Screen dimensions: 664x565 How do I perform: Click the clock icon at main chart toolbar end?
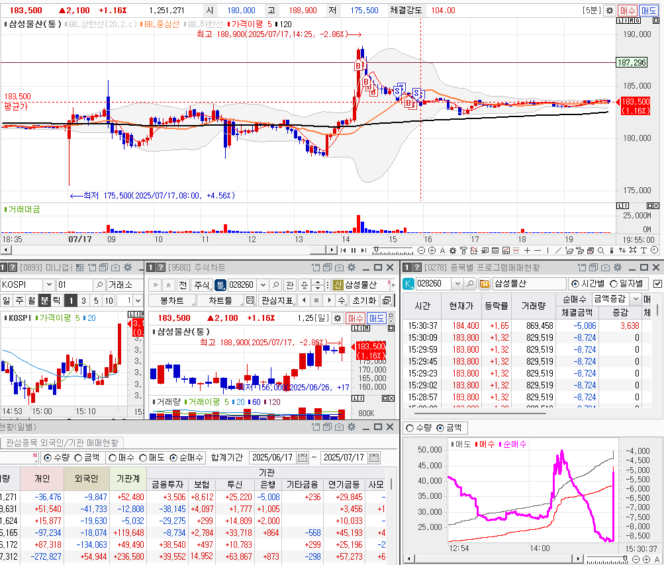[x=655, y=250]
